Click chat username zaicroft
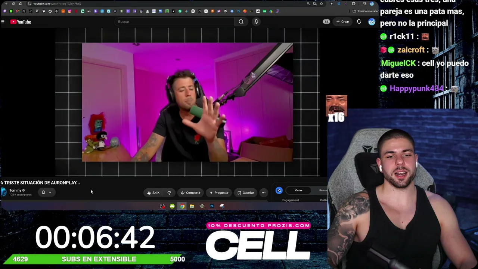The width and height of the screenshot is (478, 269). tap(411, 50)
